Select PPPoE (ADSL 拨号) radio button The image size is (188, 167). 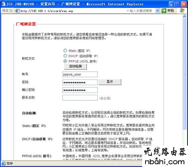(65, 61)
